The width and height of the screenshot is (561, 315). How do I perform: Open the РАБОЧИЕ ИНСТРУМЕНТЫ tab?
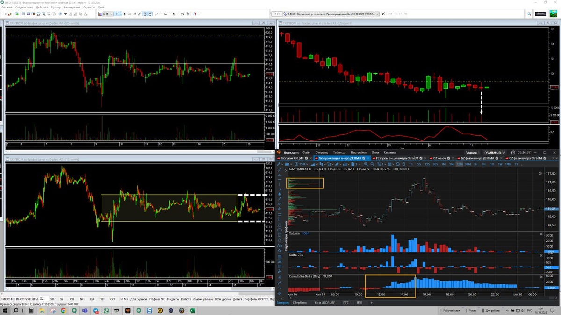(x=20, y=299)
